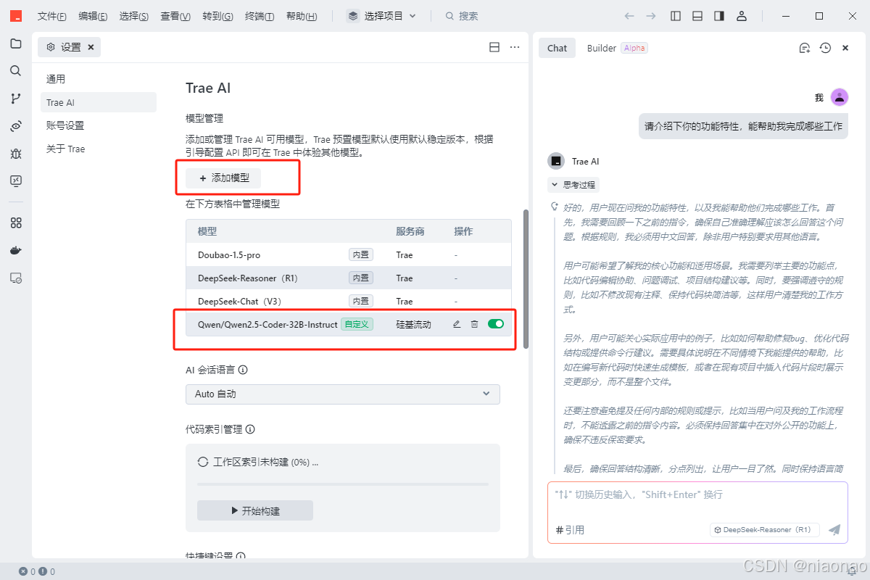This screenshot has height=580, width=870.
Task: Disable the Qwen2.5-Coder model toggle
Action: coord(496,324)
